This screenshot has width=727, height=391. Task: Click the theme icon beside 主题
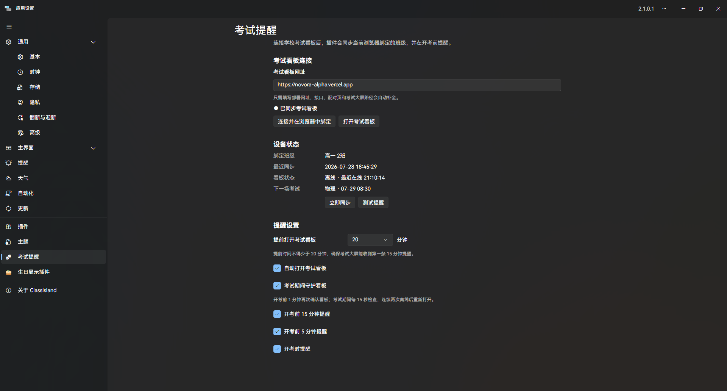pyautogui.click(x=9, y=242)
